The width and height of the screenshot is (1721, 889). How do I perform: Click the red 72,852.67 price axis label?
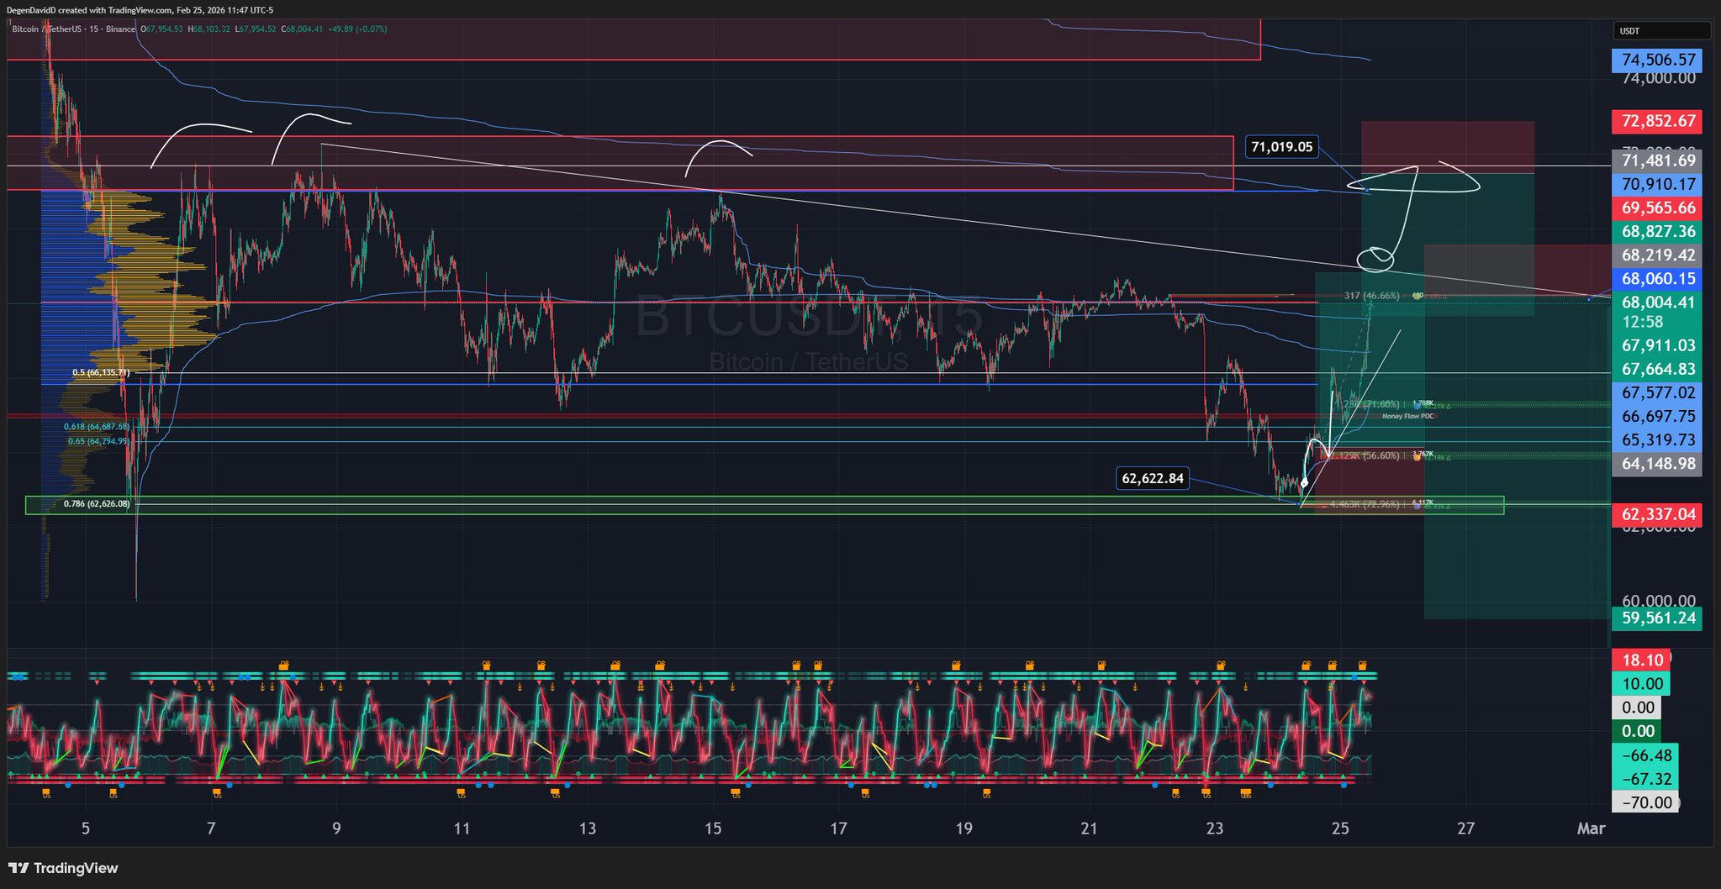1657,121
